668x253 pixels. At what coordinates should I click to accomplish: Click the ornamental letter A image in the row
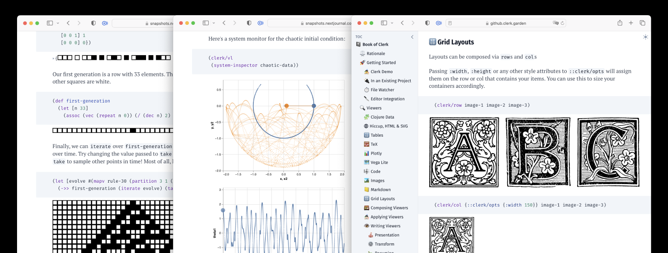(x=464, y=152)
